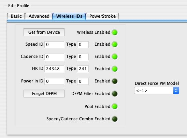Open the PowerStroke tab
187x138 pixels.
[102, 16]
